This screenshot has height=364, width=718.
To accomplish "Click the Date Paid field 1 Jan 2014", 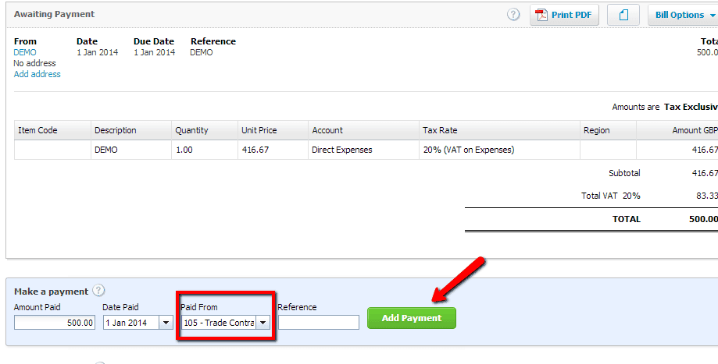I will (131, 323).
